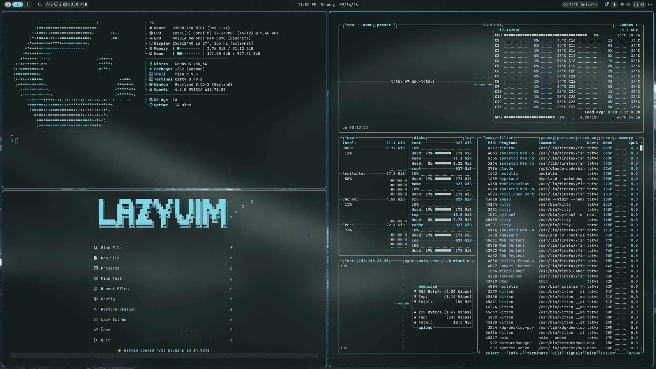Switch to workspace 3

[x=27, y=5]
